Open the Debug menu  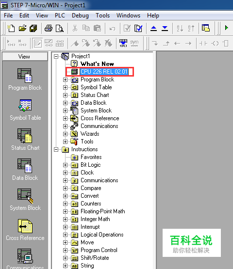80,16
